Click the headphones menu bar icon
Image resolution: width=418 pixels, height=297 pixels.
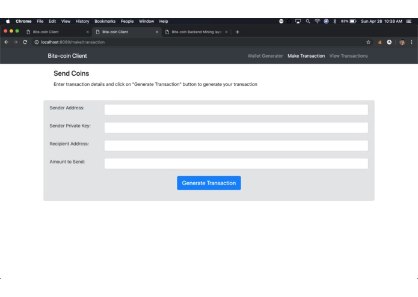[289, 21]
